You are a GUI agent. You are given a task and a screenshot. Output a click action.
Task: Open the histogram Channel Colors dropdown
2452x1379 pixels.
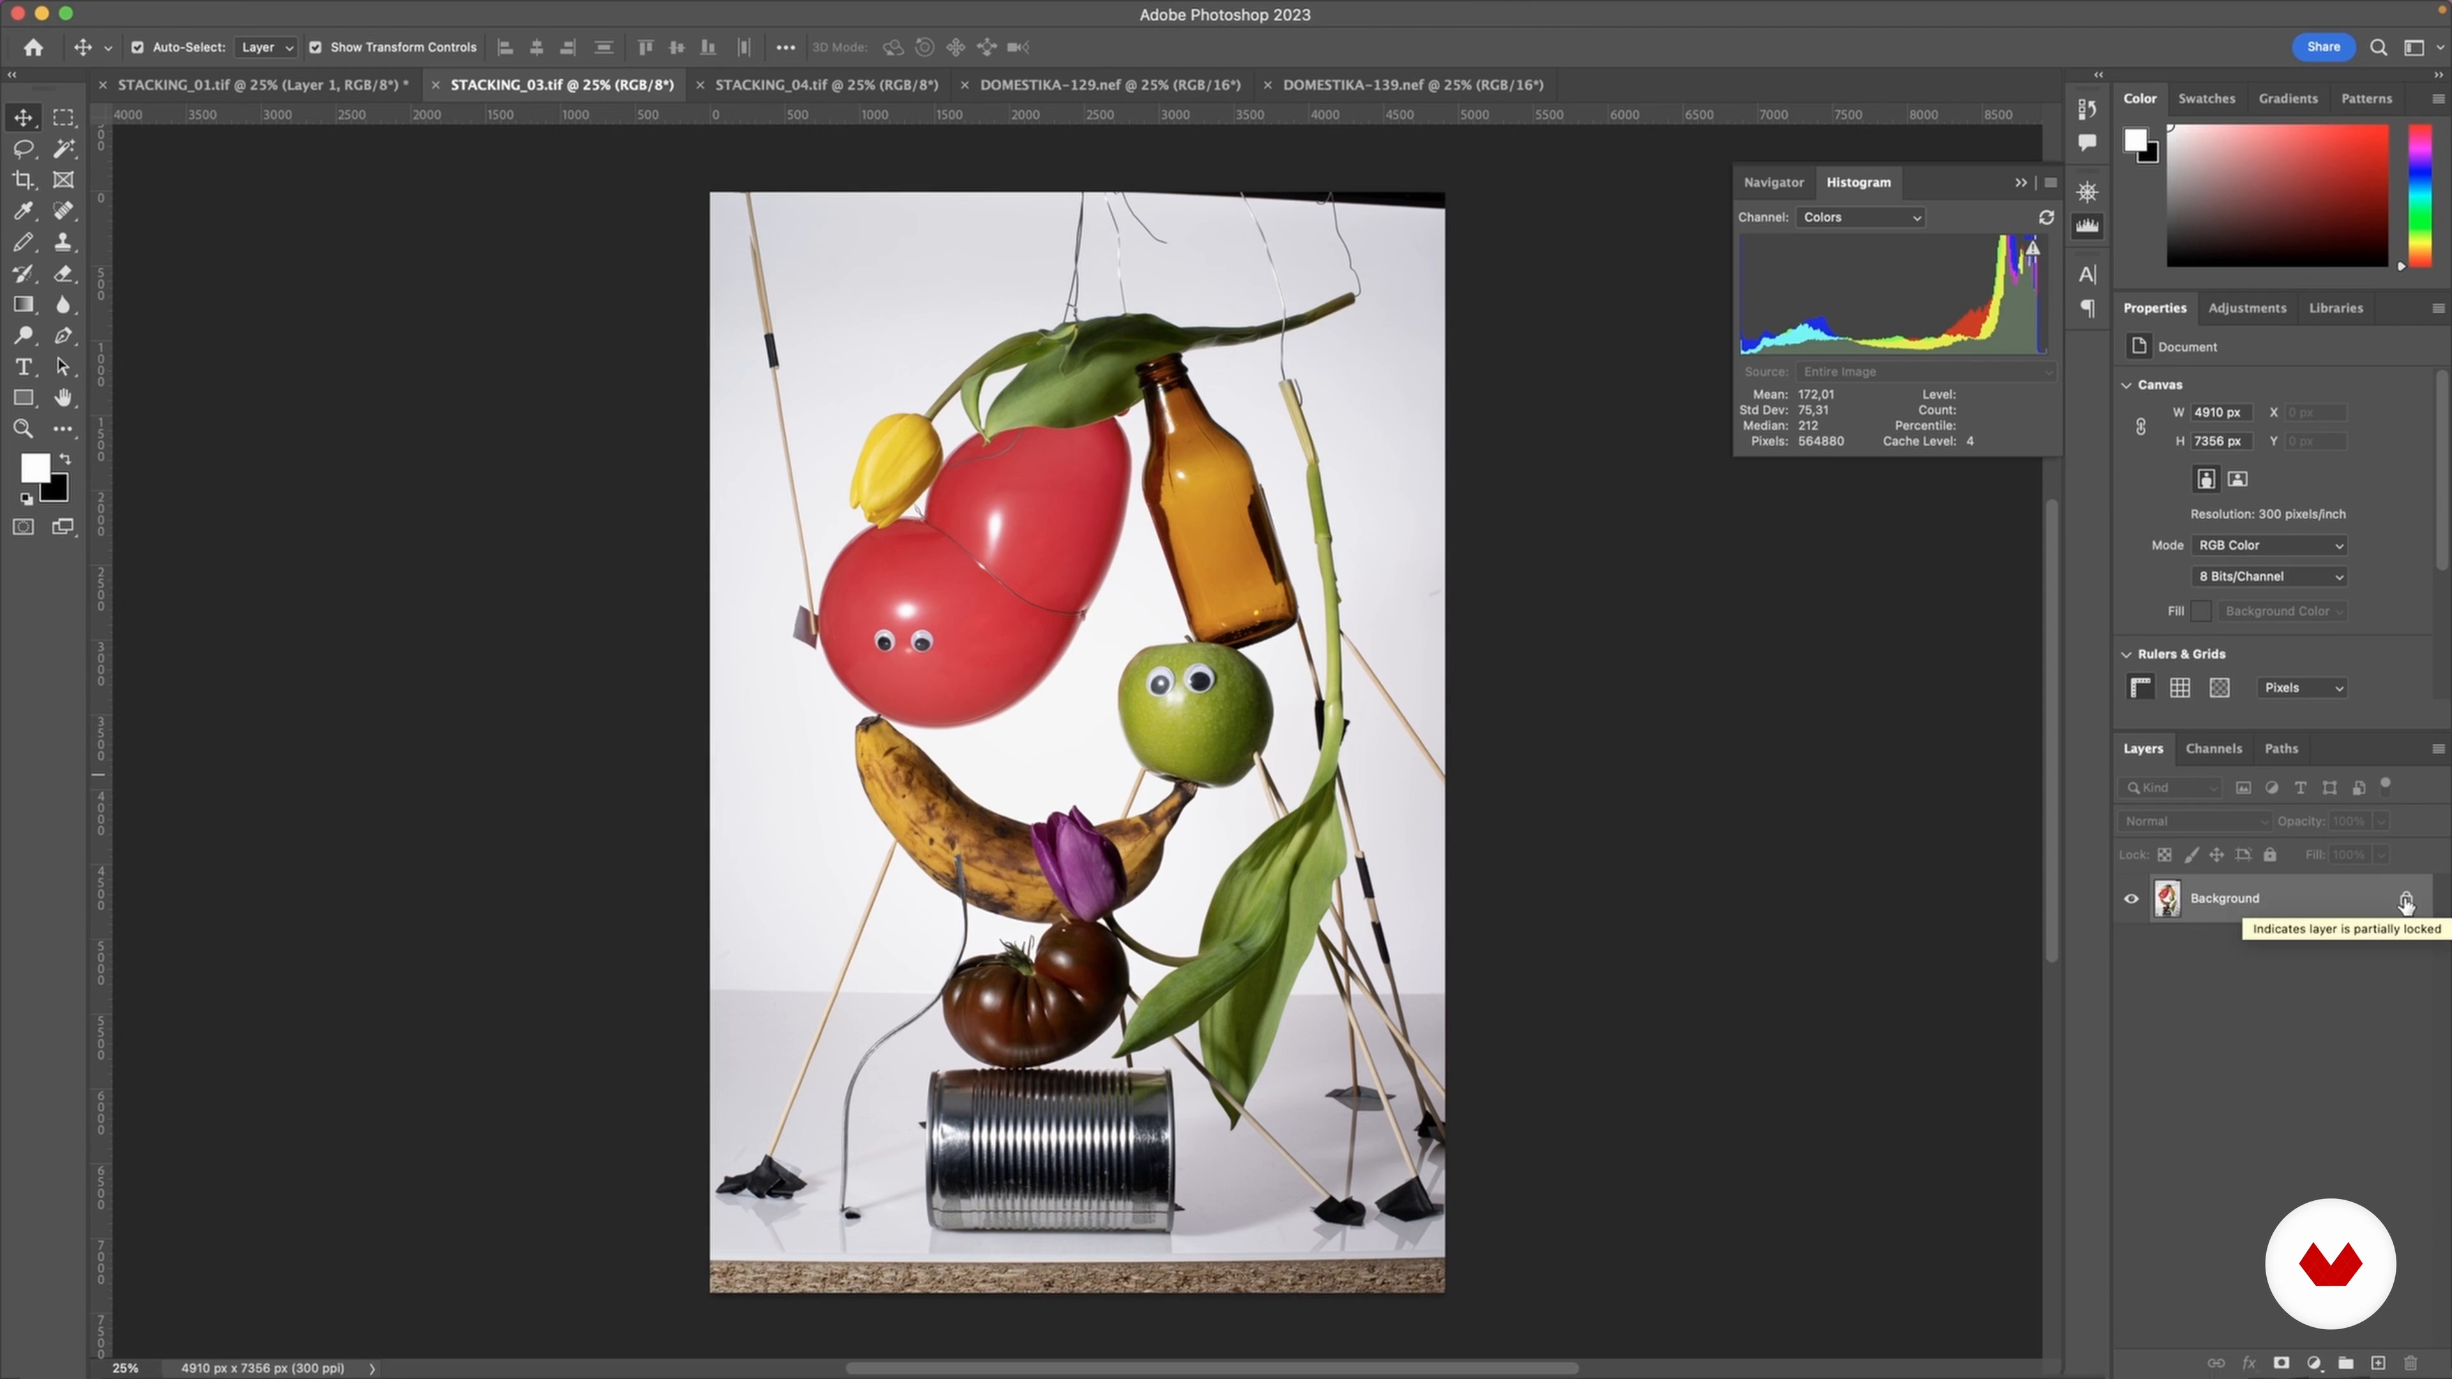1861,218
